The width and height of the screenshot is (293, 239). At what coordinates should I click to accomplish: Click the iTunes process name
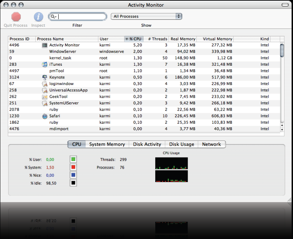[x=56, y=64]
